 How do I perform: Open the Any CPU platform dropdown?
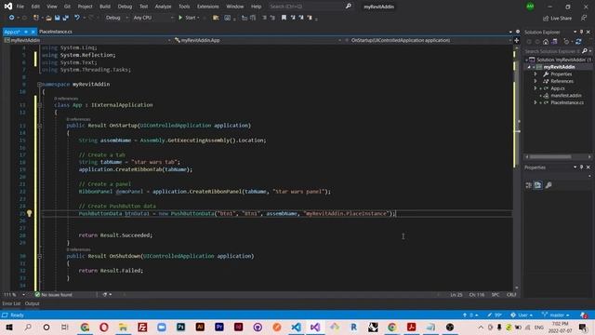click(152, 18)
